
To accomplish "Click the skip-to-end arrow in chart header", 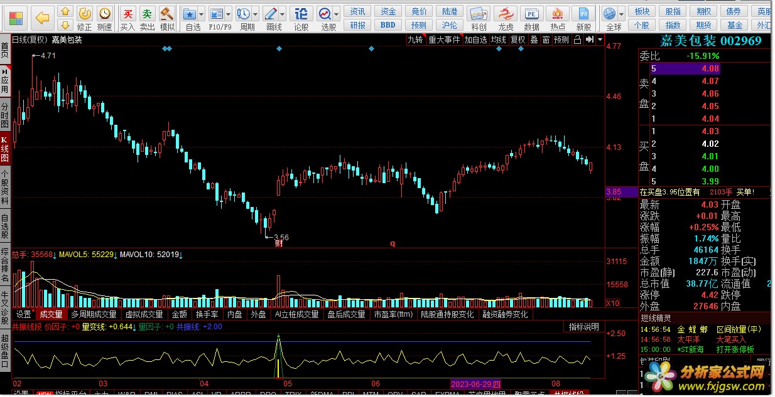I will click(x=588, y=39).
